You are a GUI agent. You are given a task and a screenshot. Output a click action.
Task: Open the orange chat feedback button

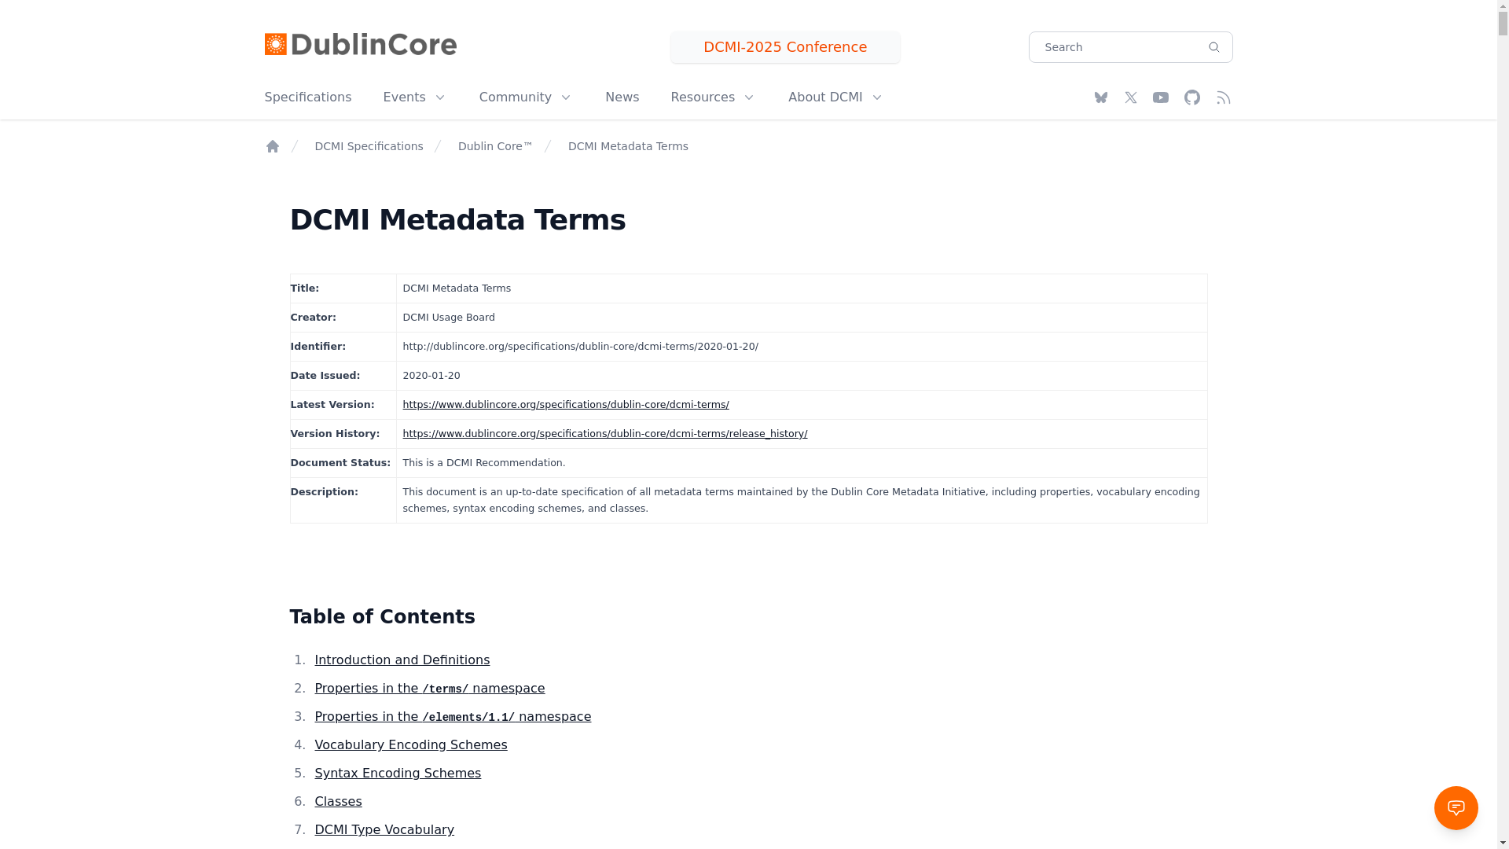(x=1456, y=807)
